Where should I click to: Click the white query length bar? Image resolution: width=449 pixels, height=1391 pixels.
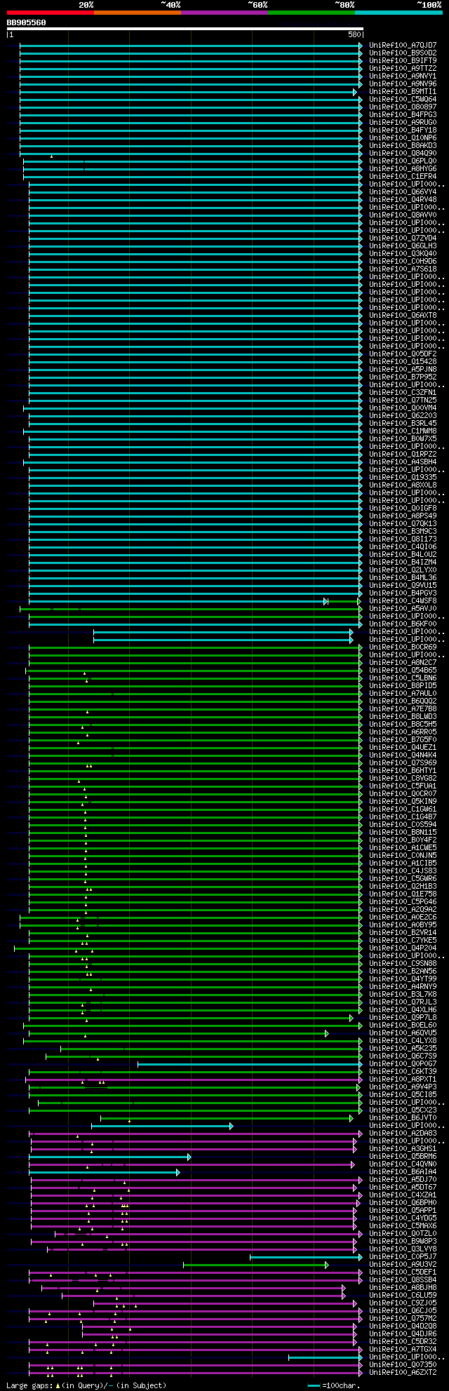[x=185, y=29]
